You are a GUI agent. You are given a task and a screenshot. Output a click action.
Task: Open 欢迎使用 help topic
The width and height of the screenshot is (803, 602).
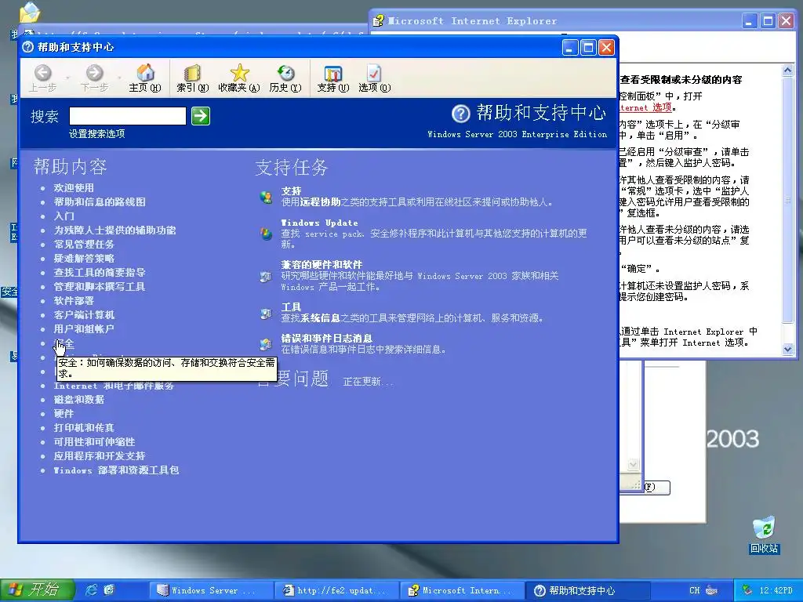coord(74,188)
